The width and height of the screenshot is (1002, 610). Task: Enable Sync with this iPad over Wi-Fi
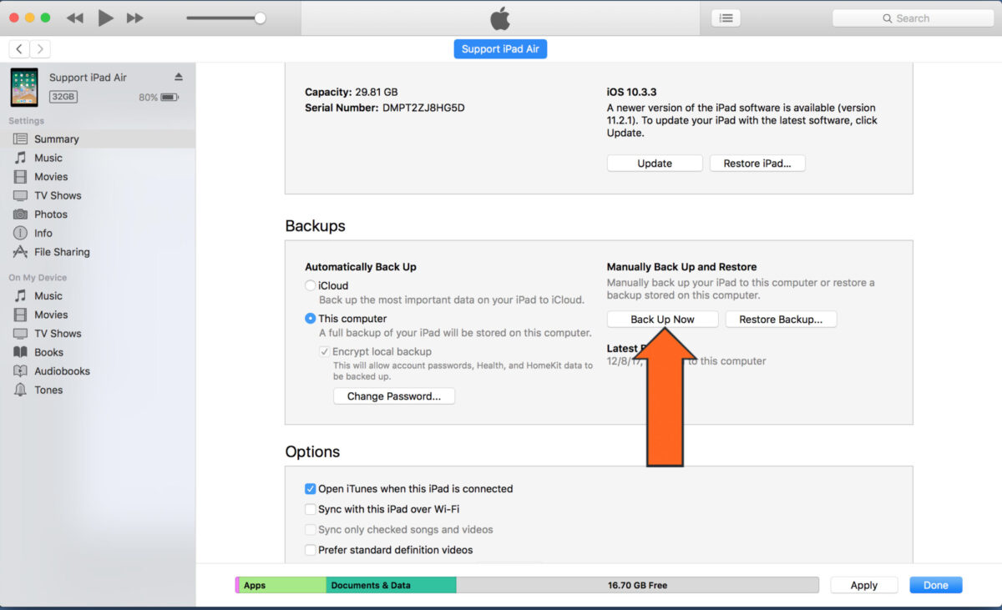click(311, 509)
